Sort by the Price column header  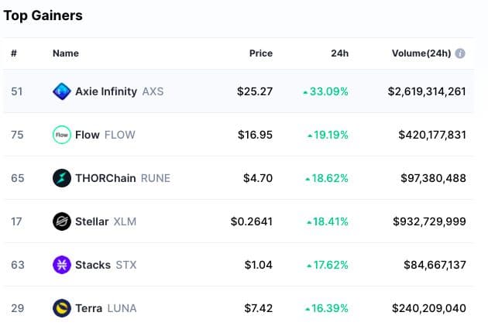(261, 53)
